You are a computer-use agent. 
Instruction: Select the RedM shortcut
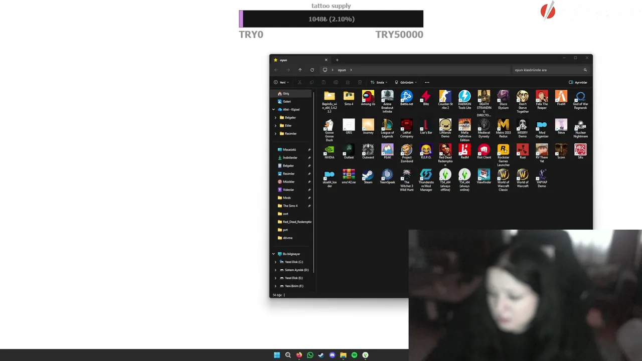[464, 152]
